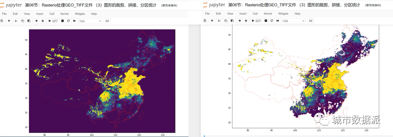
Task: Run cell with 运行 button, right notebook
Action: click(256, 21)
